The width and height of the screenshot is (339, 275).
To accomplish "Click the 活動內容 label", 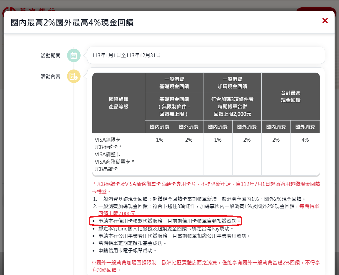I will coord(51,77).
